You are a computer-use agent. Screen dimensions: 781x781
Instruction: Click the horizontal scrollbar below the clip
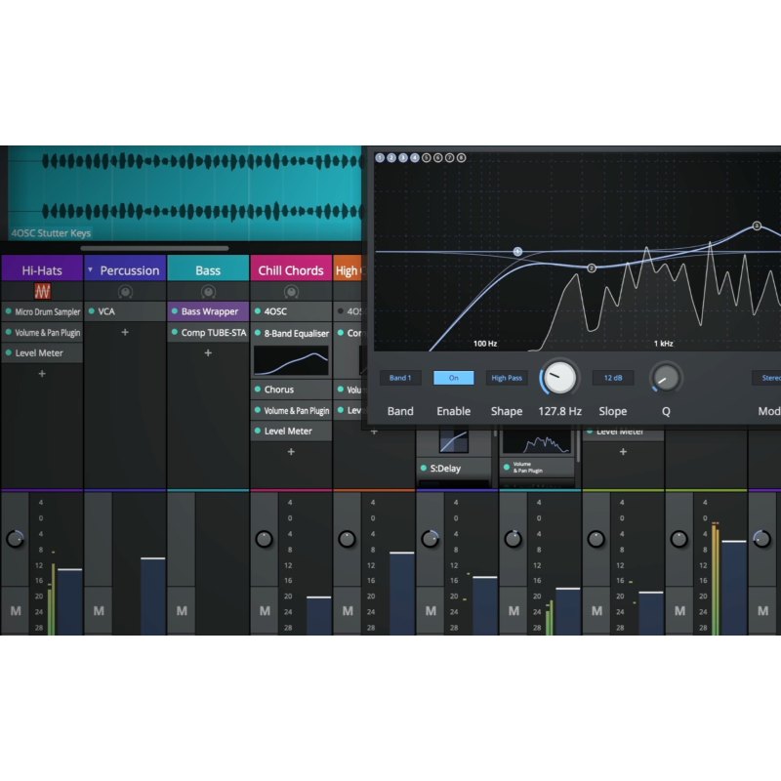pos(154,248)
